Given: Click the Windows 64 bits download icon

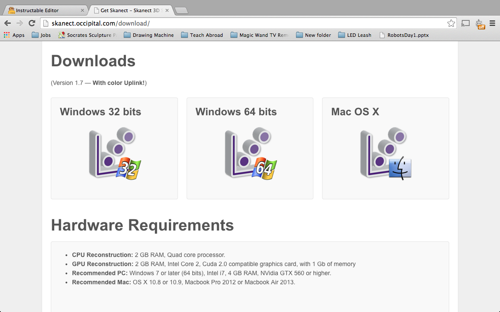Looking at the screenshot, I should pyautogui.click(x=250, y=154).
